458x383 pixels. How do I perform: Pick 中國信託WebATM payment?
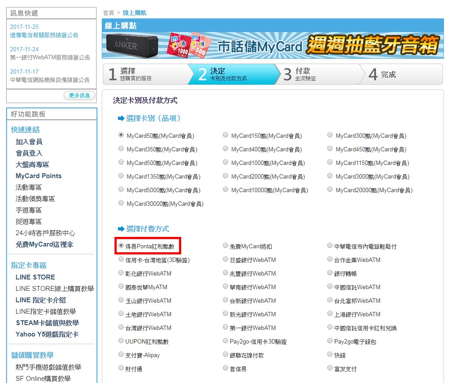tap(330, 286)
